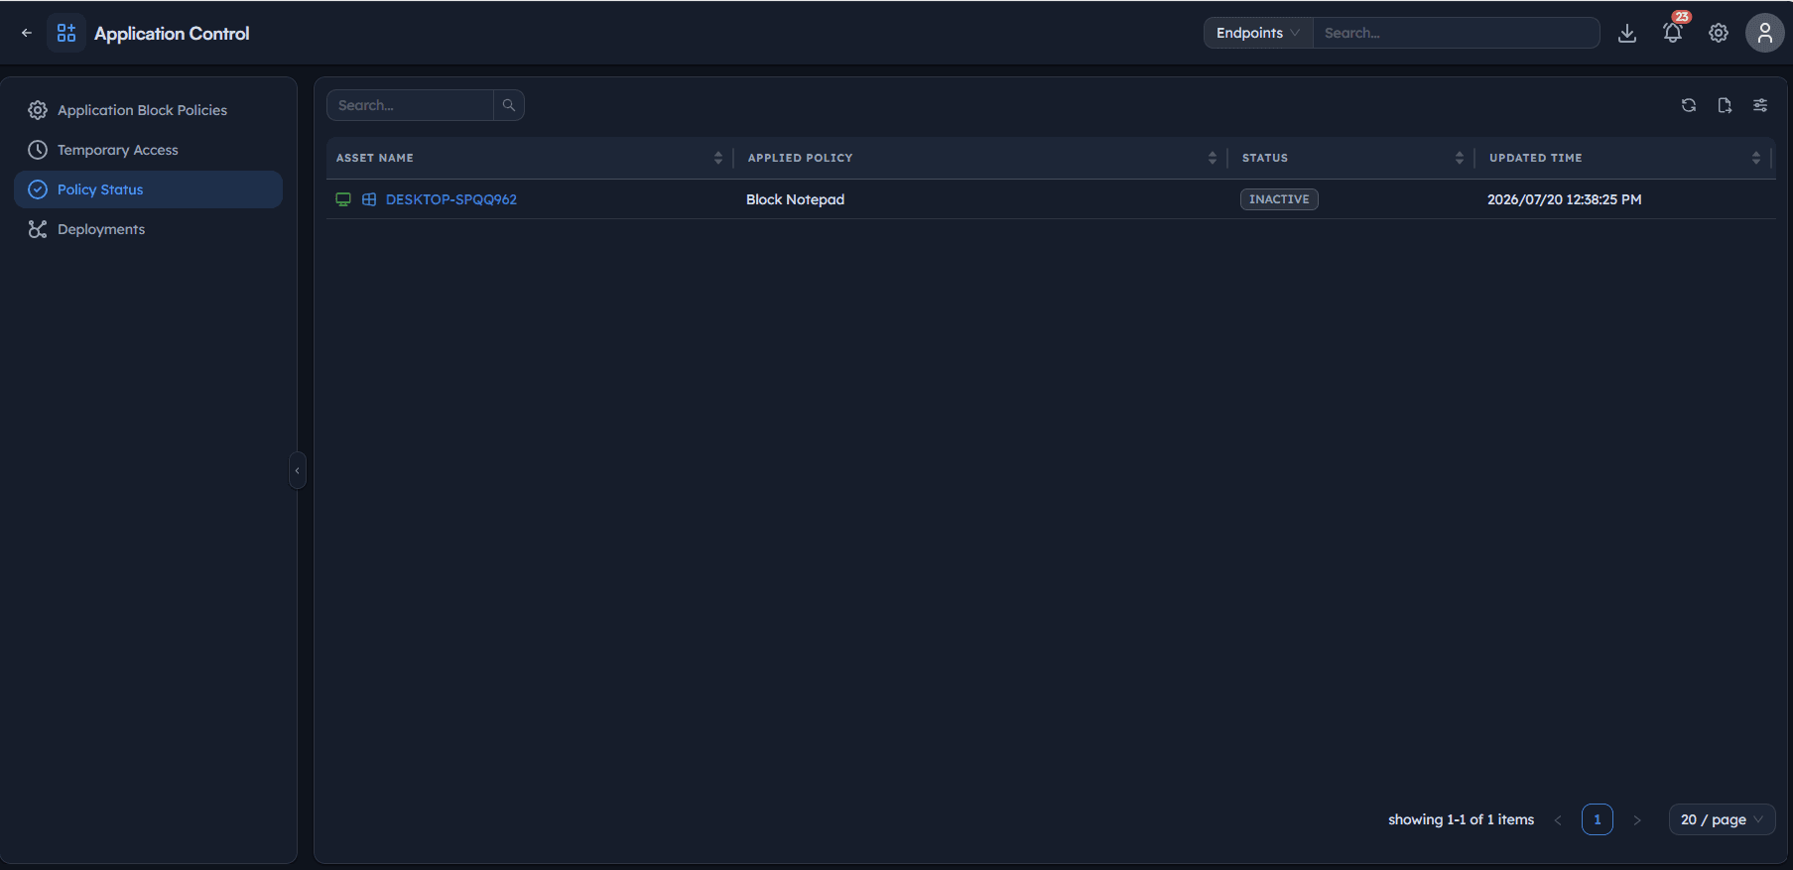The width and height of the screenshot is (1793, 870).
Task: Click the magnifier button in table search
Action: tap(509, 105)
